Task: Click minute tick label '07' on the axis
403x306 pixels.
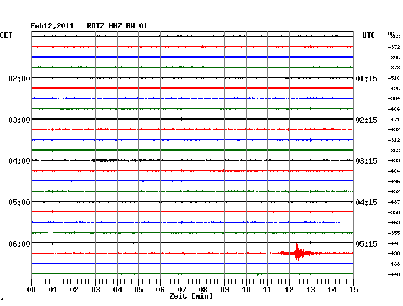Action: coord(182,290)
